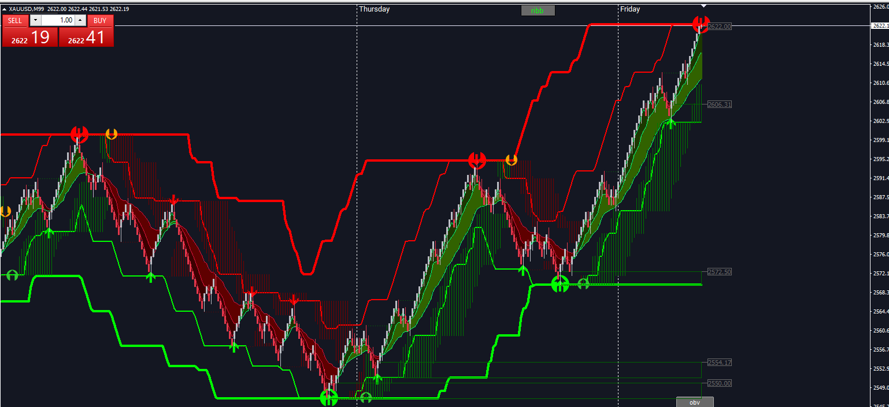Click the nbb button at chart top

(x=538, y=10)
